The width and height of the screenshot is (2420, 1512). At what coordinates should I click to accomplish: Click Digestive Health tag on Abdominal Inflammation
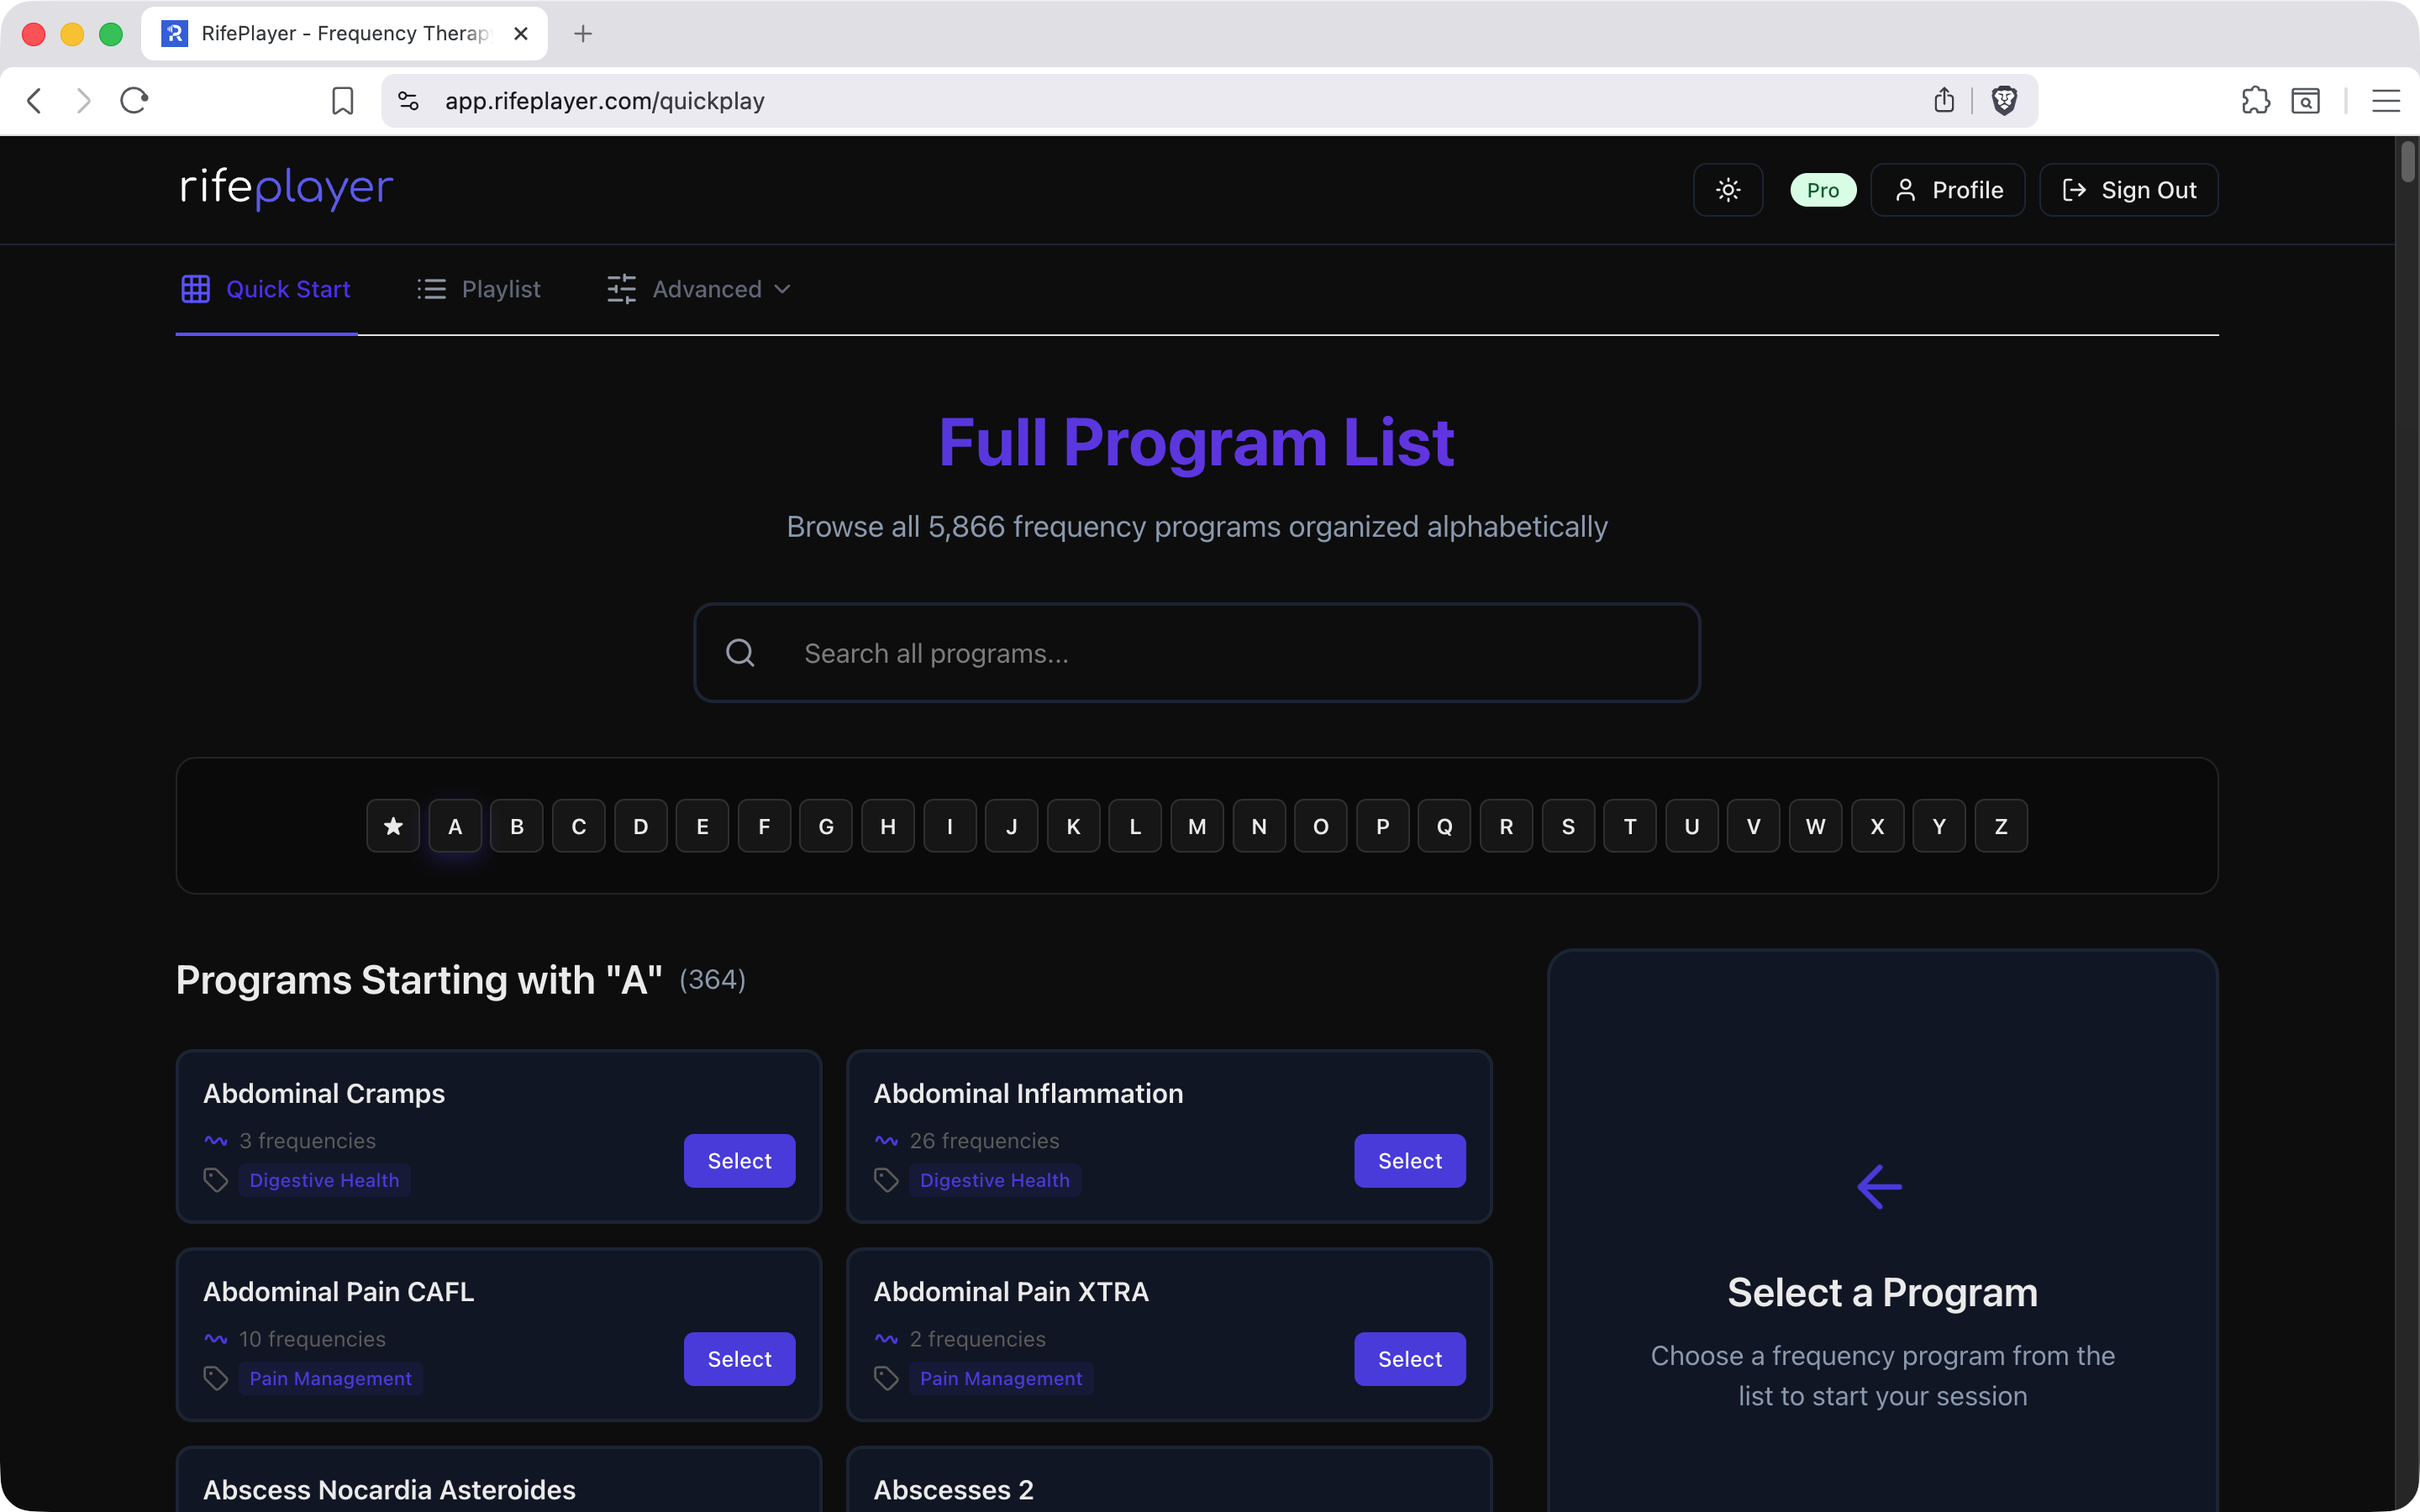pyautogui.click(x=995, y=1180)
